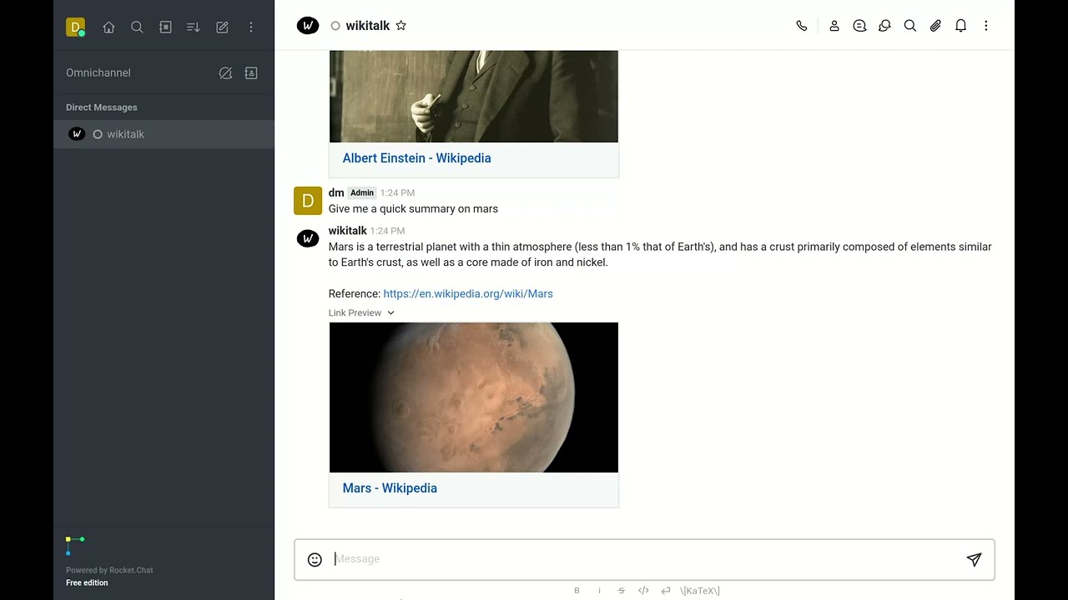Open room header kebab menu
The height and width of the screenshot is (600, 1068).
pyautogui.click(x=985, y=26)
